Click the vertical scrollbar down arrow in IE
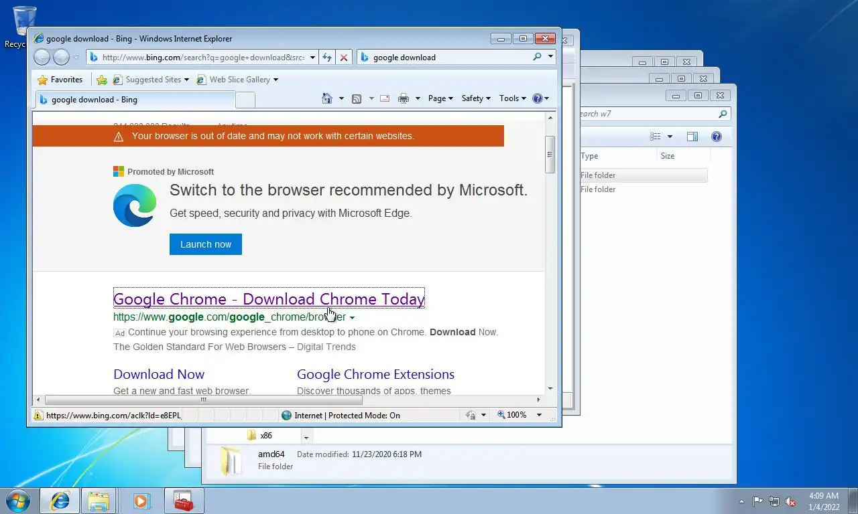Viewport: 858px width, 514px height. coord(550,388)
